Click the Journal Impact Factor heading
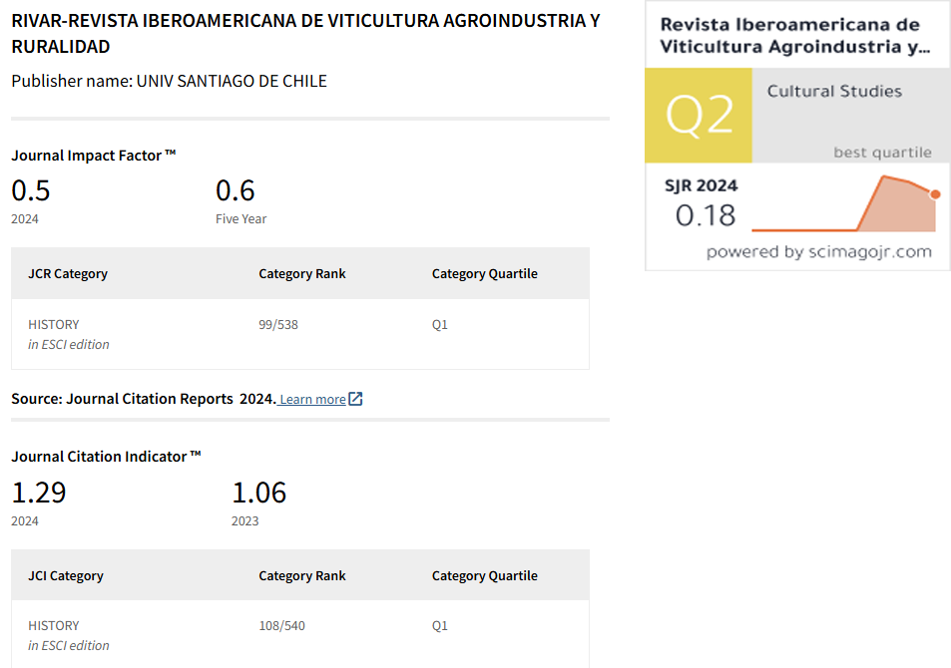Screen dimensions: 951x668 [94, 155]
